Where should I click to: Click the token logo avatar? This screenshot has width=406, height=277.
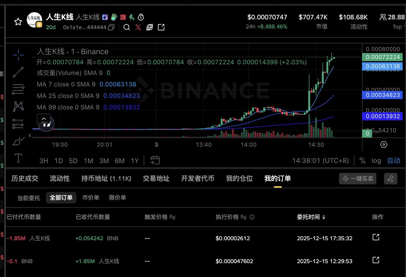[x=35, y=20]
